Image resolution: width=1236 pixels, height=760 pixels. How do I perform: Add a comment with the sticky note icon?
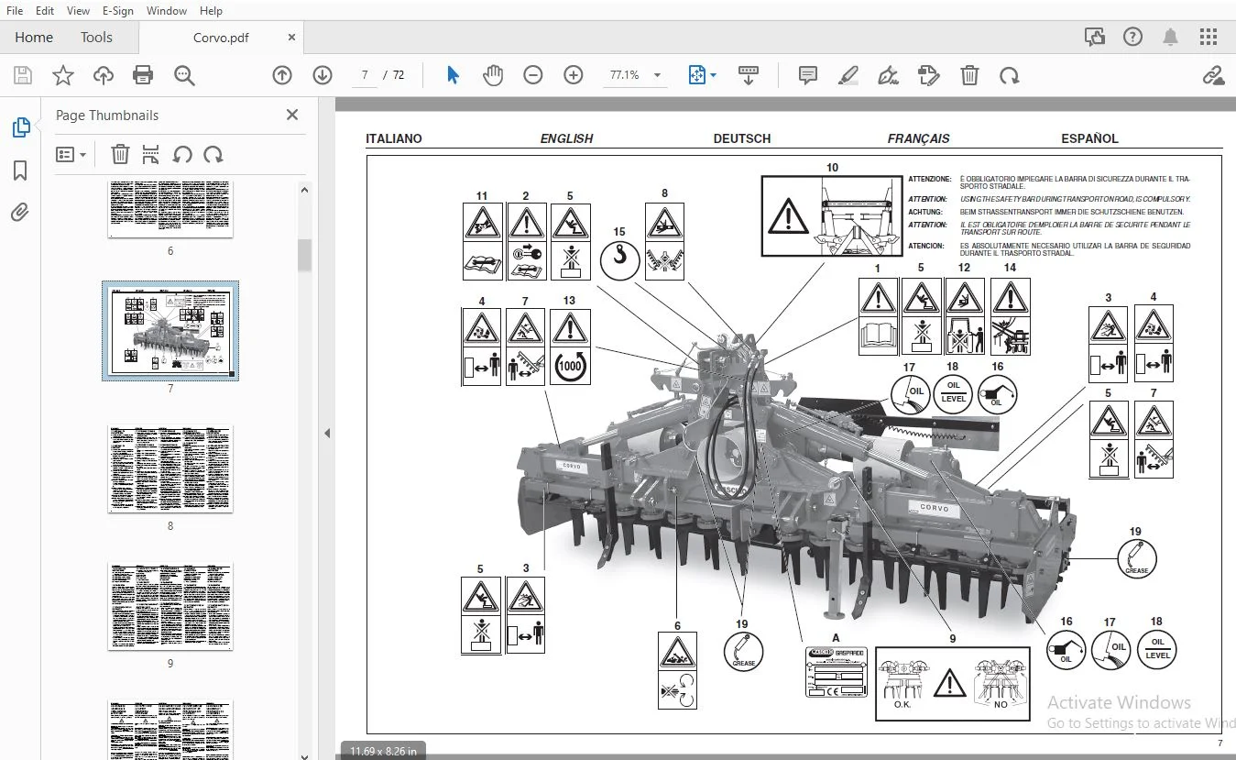(808, 75)
